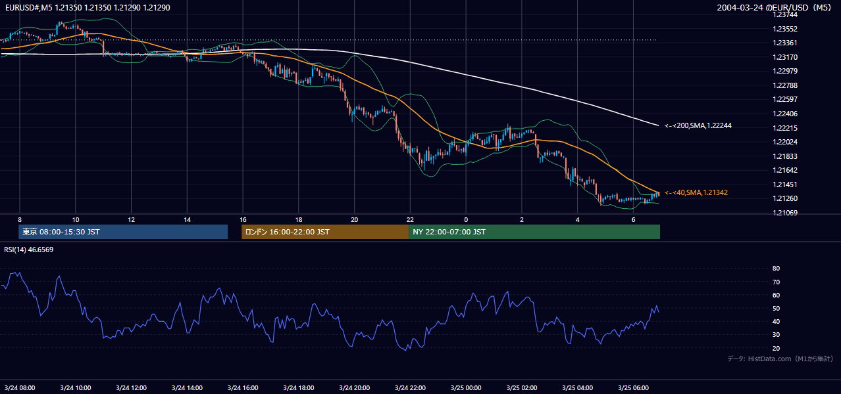Screen dimensions: 841x394
Task: Click hour label 14 under price chart
Action: 187,219
